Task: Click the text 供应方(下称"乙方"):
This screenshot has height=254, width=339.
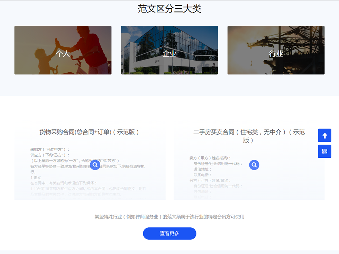Action: pos(50,155)
